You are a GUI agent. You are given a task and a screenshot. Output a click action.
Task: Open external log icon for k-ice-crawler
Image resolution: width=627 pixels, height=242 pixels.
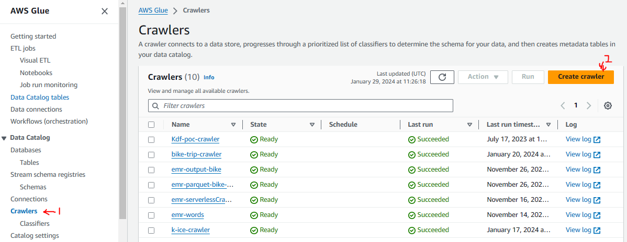click(x=597, y=231)
